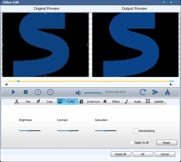
Task: Click the Saturation slider handle
Action: (x=105, y=131)
